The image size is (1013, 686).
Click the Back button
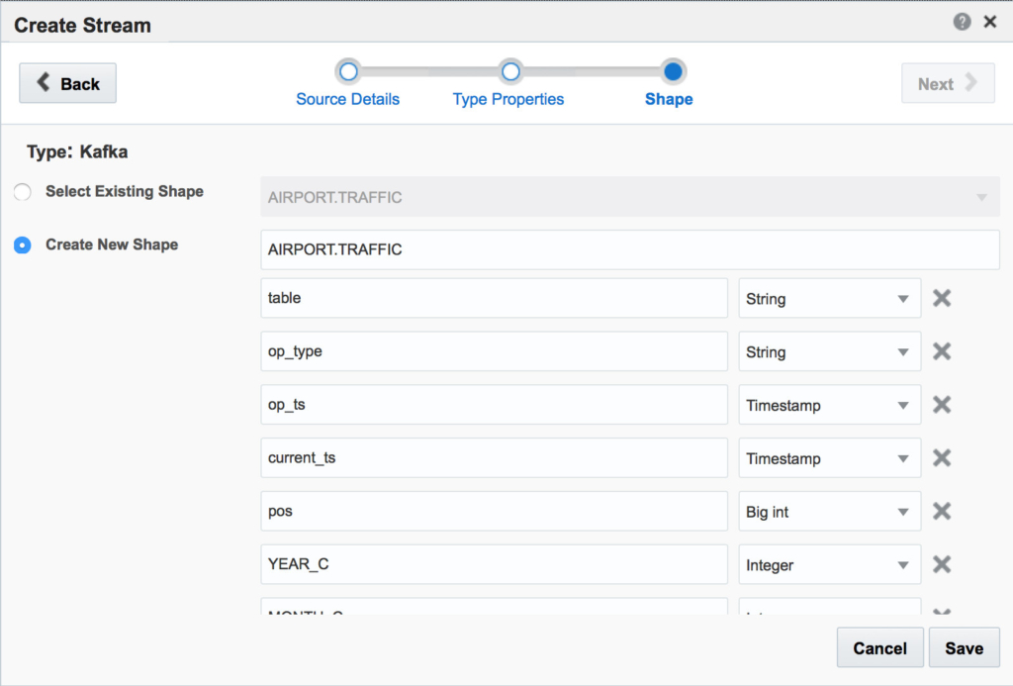click(68, 83)
